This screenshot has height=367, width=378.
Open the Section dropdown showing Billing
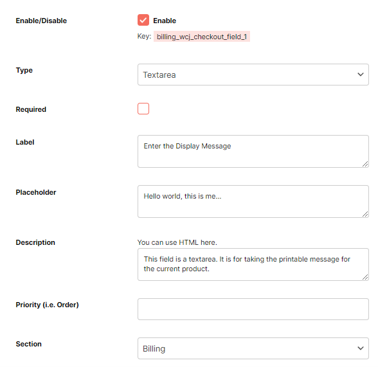click(253, 348)
